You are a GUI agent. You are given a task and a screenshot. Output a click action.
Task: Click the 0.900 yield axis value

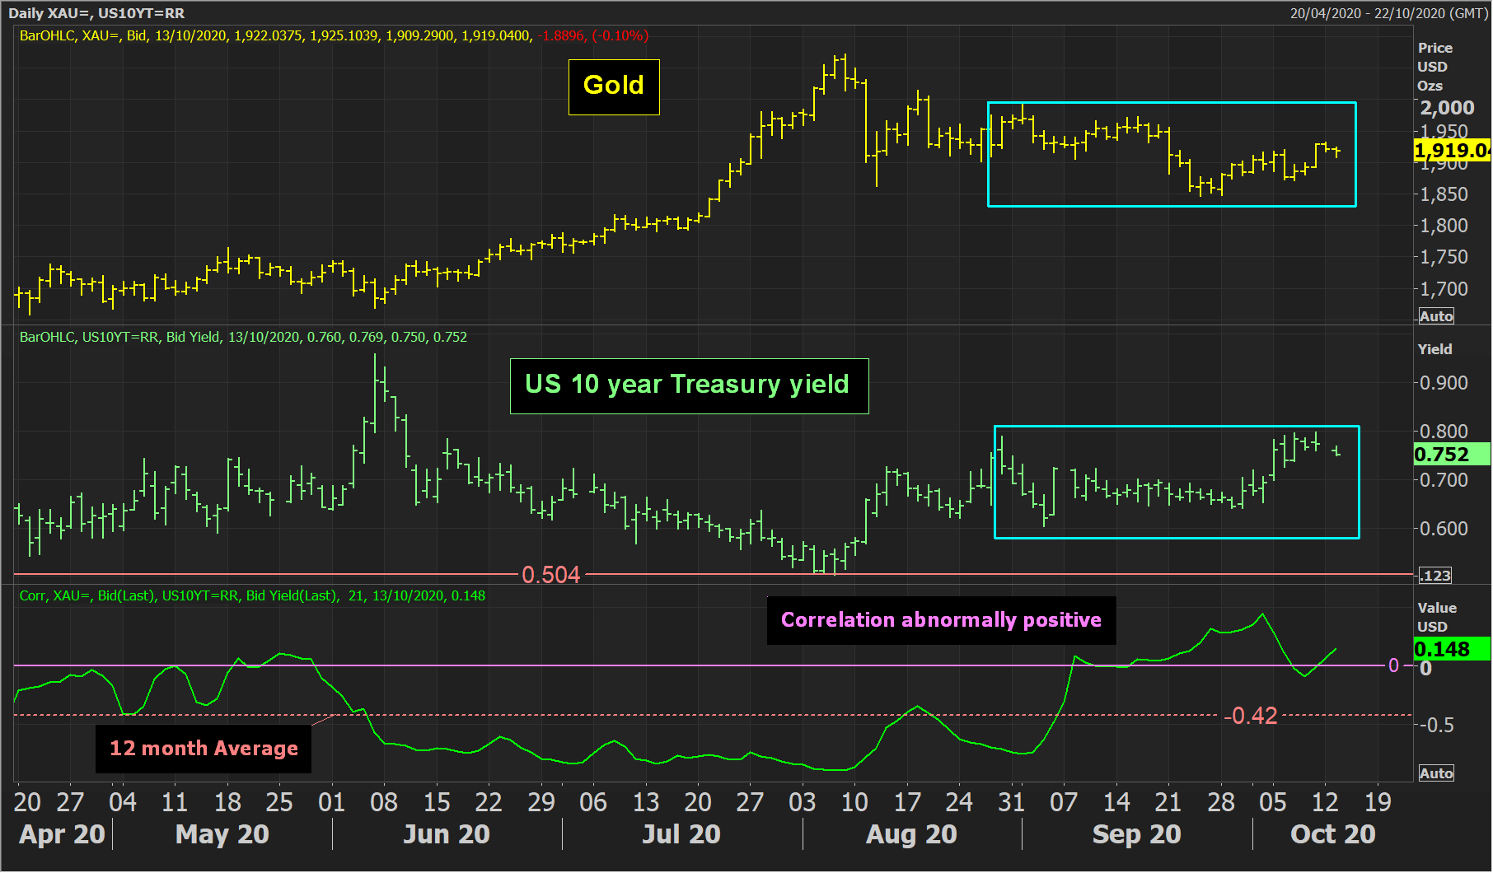click(x=1444, y=383)
